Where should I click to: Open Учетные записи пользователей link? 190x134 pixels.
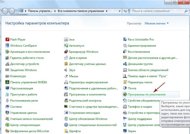pos(31,119)
